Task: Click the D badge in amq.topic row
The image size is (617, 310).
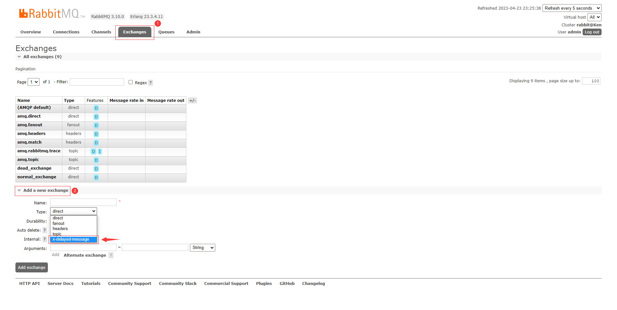Action: (x=96, y=160)
